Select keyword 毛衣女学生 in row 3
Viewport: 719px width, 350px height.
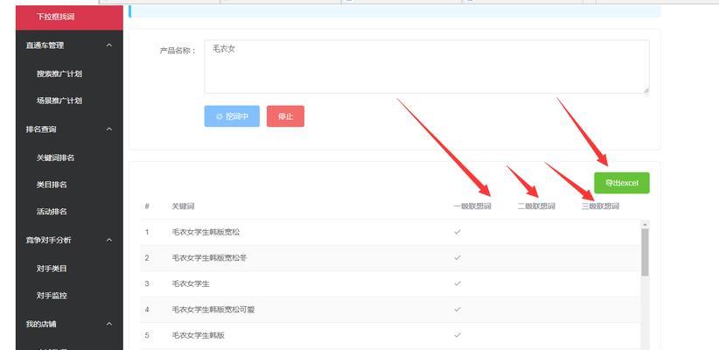[x=191, y=284]
